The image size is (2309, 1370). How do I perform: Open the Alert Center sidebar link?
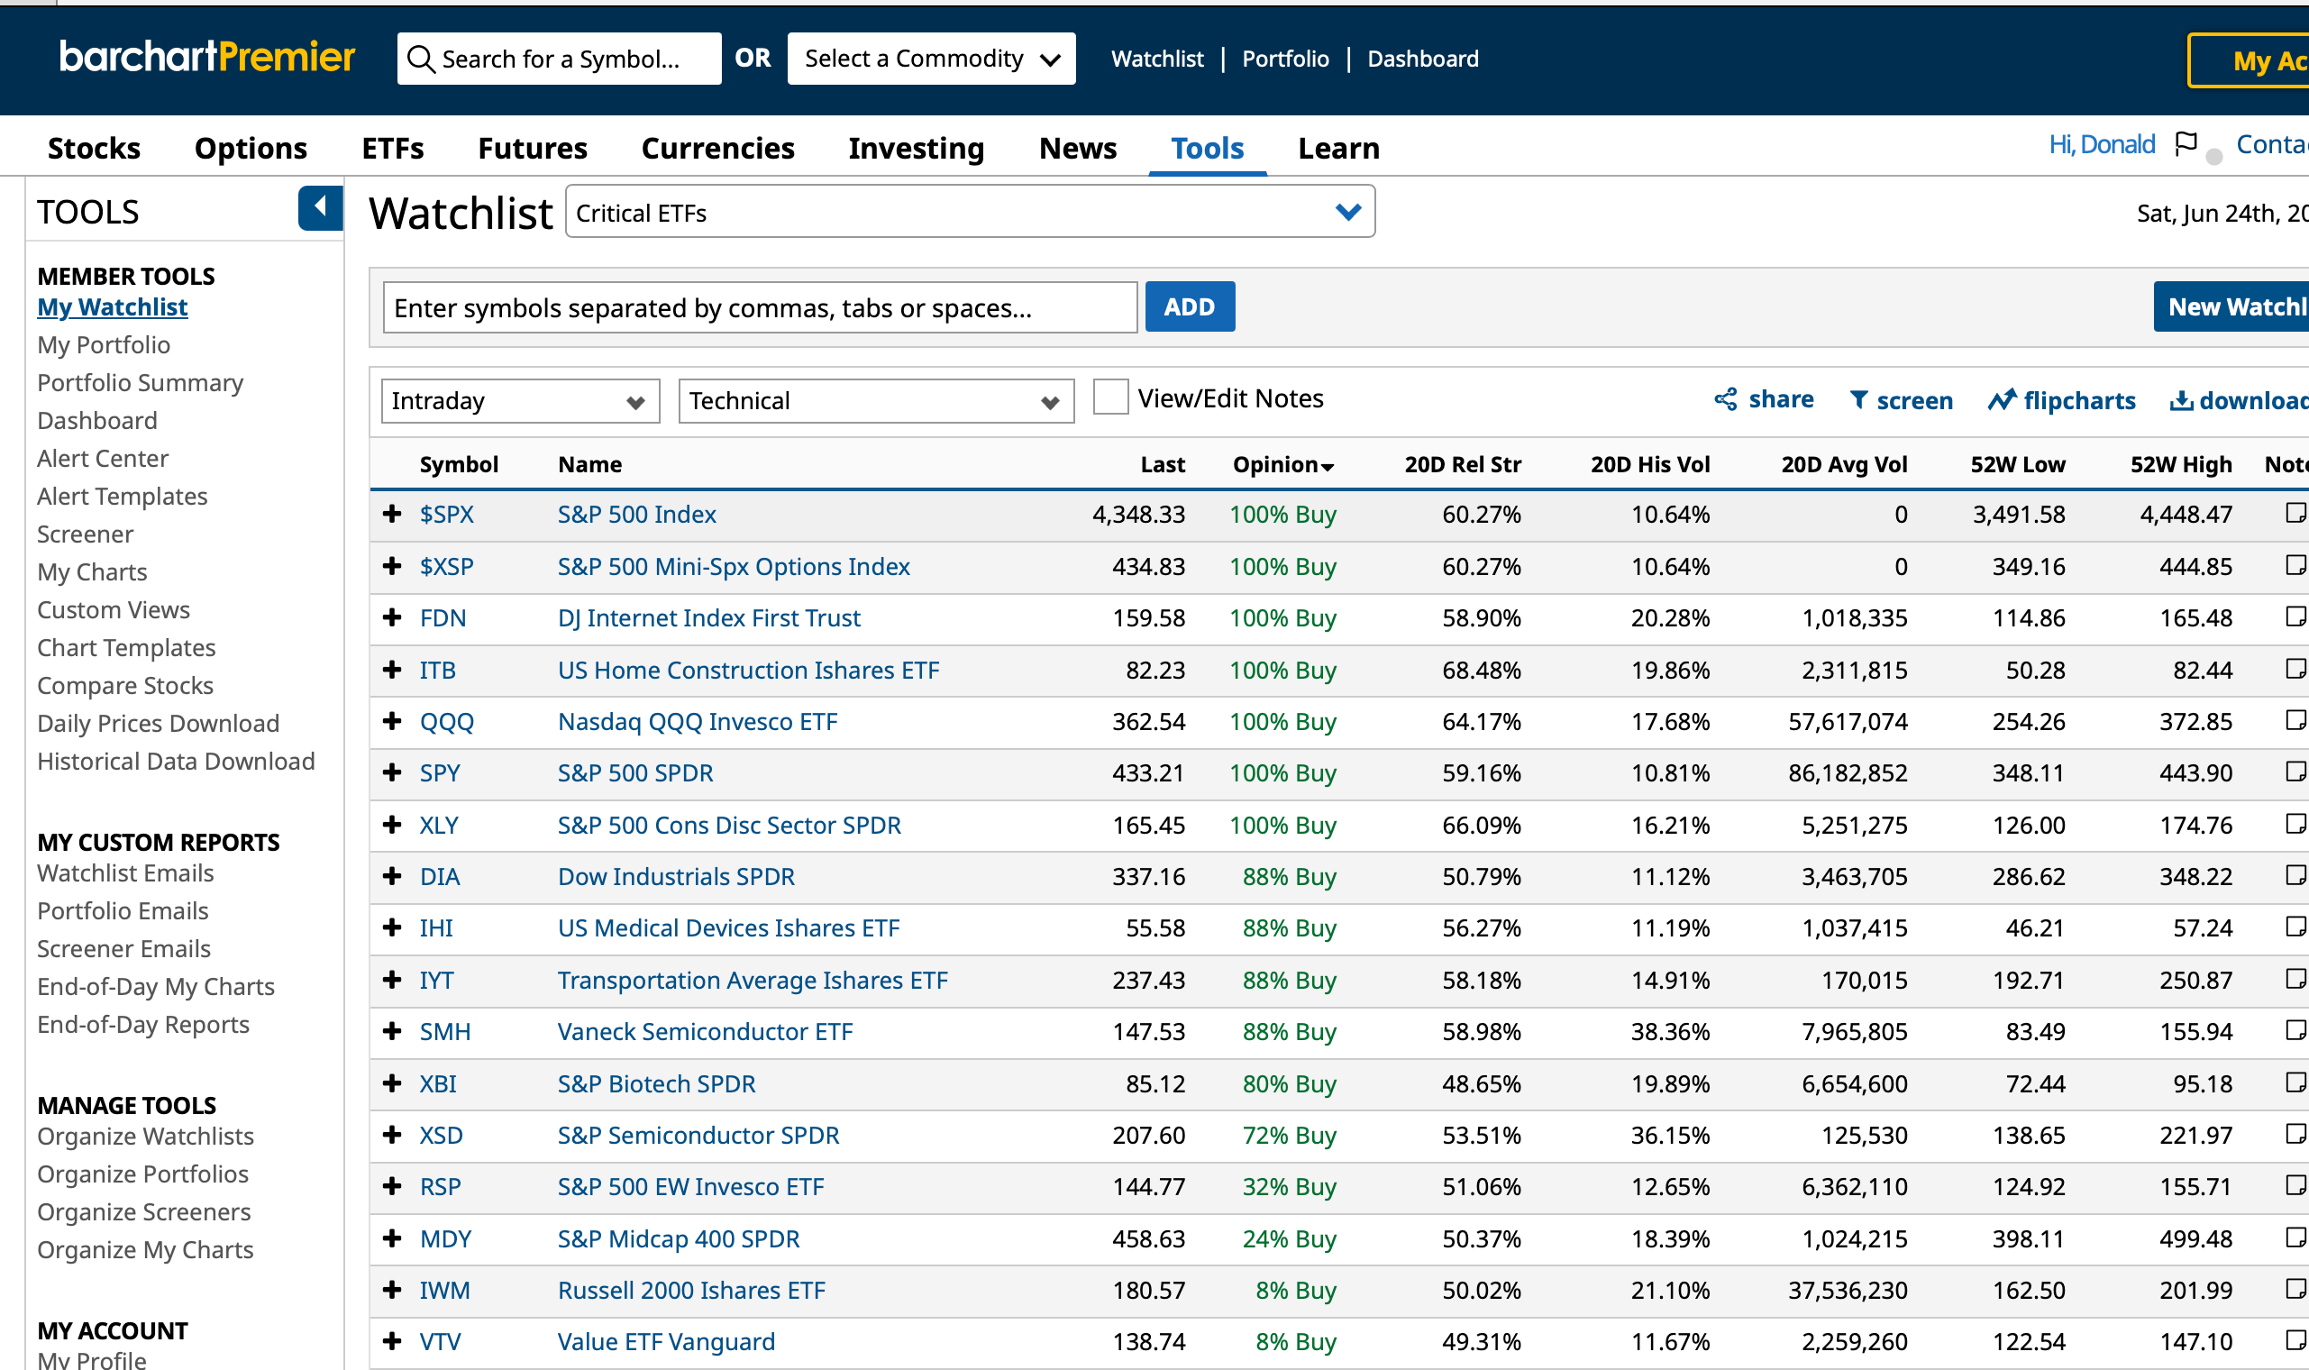[x=103, y=458]
